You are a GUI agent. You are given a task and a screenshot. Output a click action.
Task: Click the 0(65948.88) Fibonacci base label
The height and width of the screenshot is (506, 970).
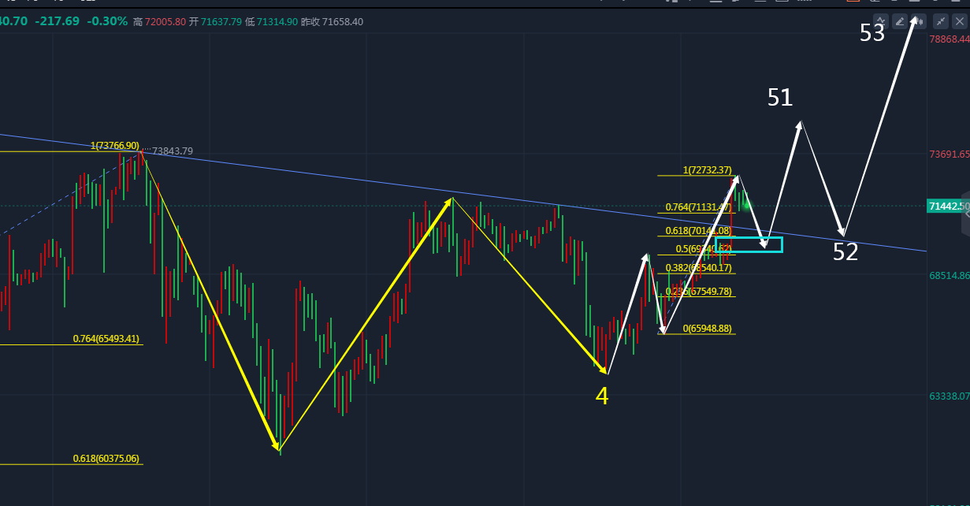(706, 328)
